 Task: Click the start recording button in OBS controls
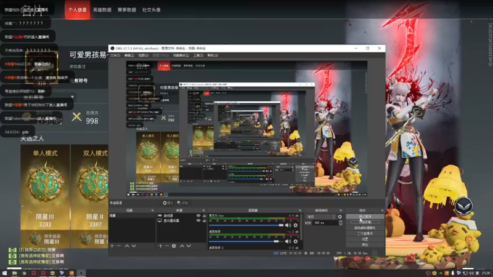point(365,222)
